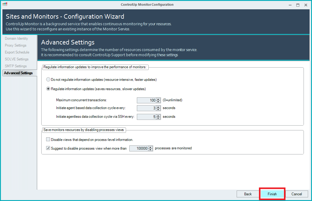Uncheck Suggest to disable processes view checkbox
Image resolution: width=312 pixels, height=201 pixels.
(48, 148)
